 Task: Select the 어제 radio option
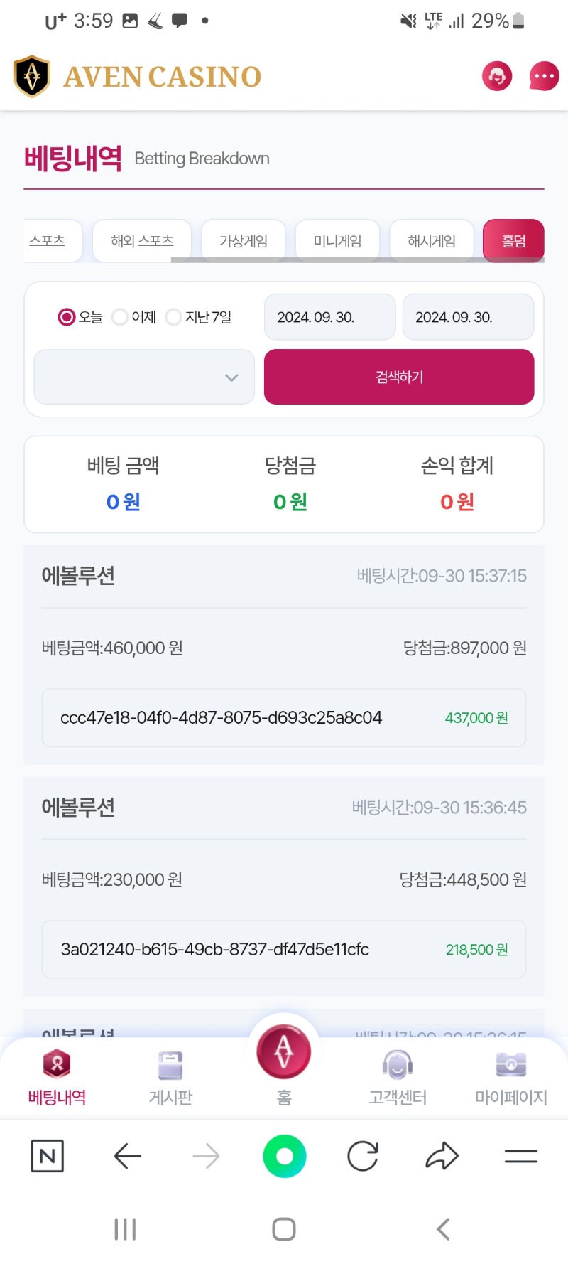pyautogui.click(x=120, y=317)
